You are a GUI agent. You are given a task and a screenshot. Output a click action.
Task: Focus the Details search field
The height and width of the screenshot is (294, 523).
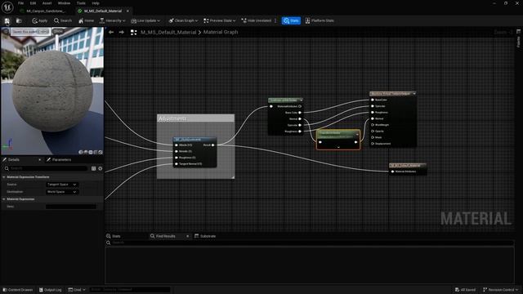coord(46,169)
